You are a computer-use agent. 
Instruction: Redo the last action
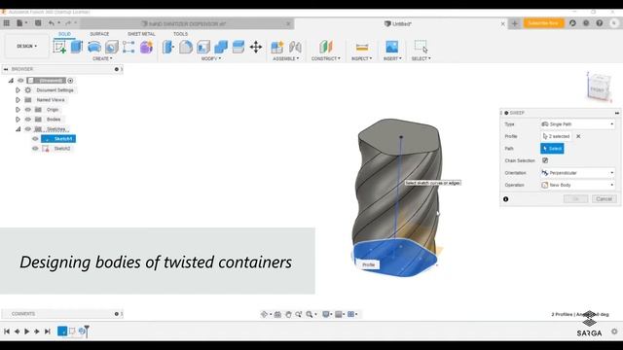pos(68,23)
